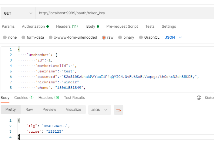Select the GraphQL radio button
This screenshot has height=150, width=214.
(x=141, y=37)
